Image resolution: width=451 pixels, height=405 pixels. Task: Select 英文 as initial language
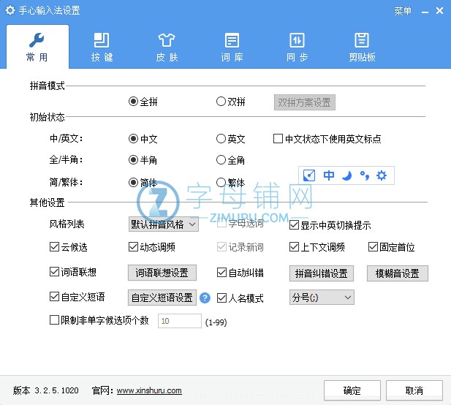pyautogui.click(x=231, y=139)
